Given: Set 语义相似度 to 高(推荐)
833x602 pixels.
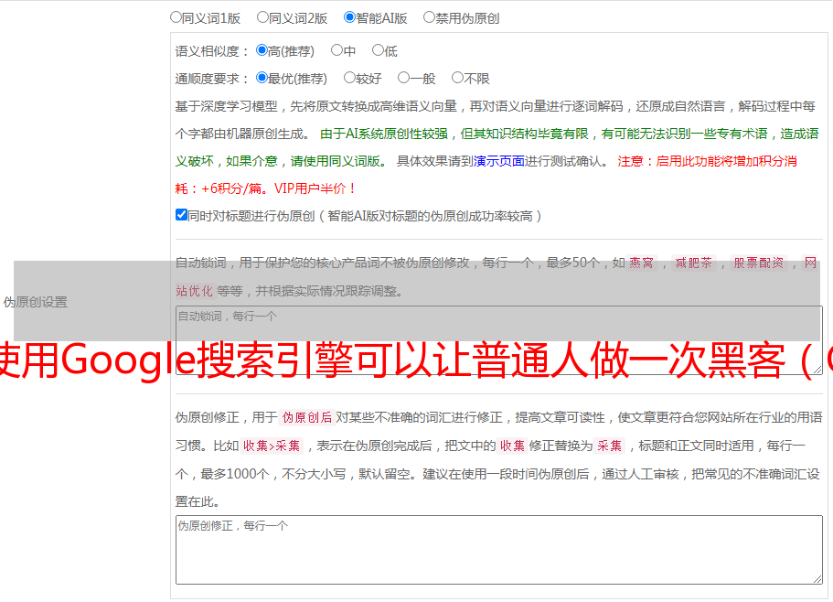Looking at the screenshot, I should click(262, 50).
